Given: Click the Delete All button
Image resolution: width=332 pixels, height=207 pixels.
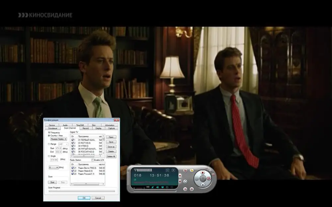Looking at the screenshot, I should tap(111, 156).
